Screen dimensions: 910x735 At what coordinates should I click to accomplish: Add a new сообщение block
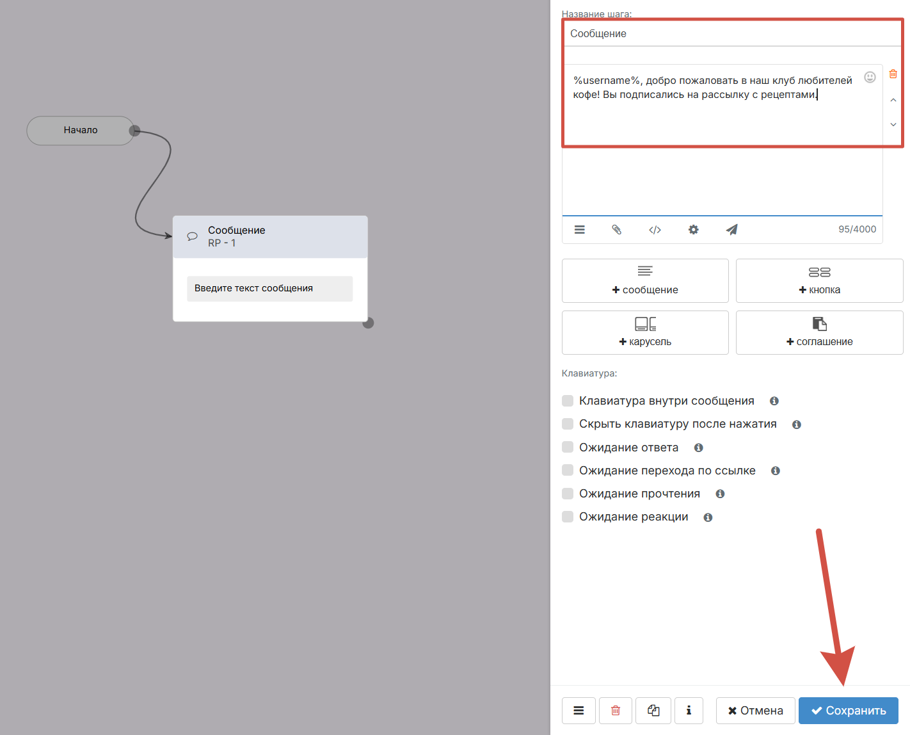pos(645,280)
